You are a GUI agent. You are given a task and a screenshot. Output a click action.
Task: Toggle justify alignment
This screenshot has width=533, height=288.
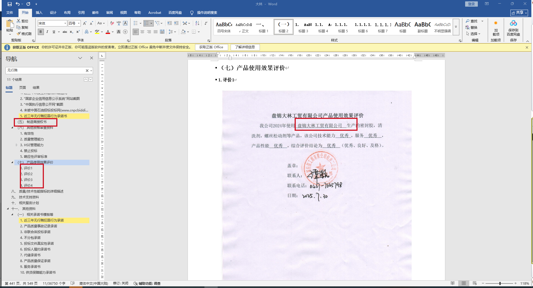[156, 32]
